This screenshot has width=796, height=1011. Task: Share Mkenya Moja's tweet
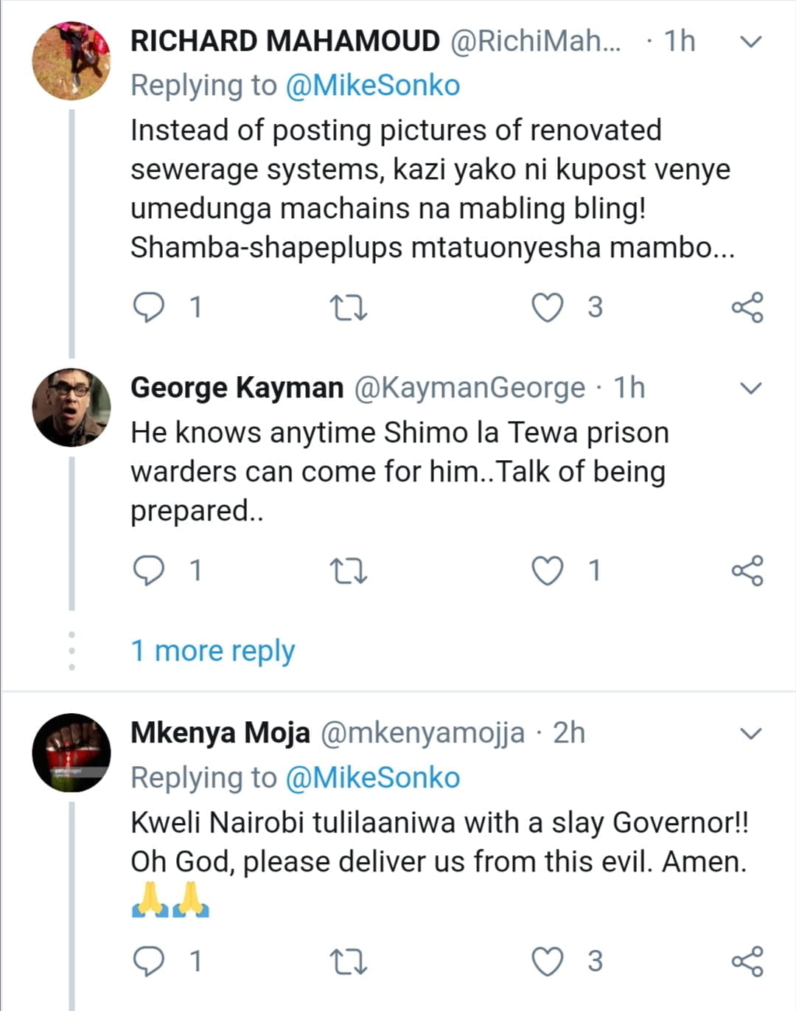pyautogui.click(x=747, y=962)
